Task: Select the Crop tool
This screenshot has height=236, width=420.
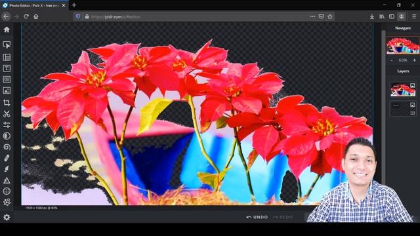Action: (7, 102)
